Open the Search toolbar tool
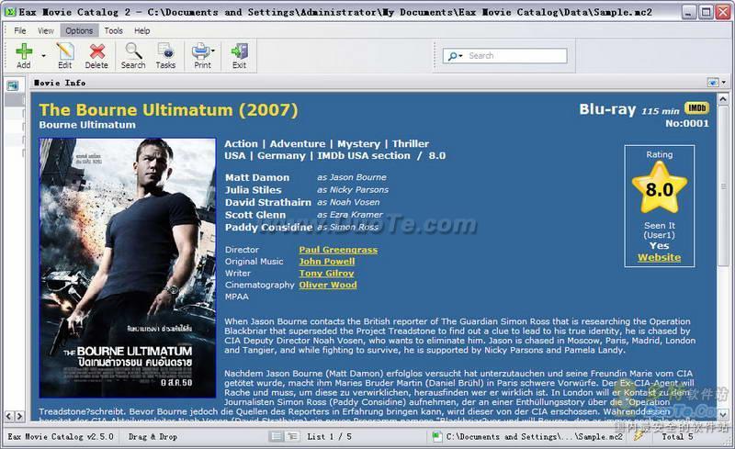 pos(133,56)
